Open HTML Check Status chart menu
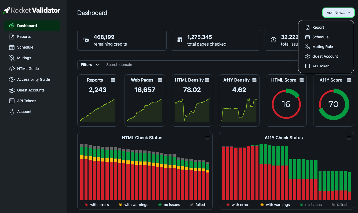This screenshot has width=358, height=213. 207,138
